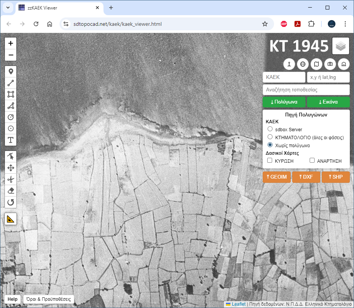Activate the text annotation tool

11,140
